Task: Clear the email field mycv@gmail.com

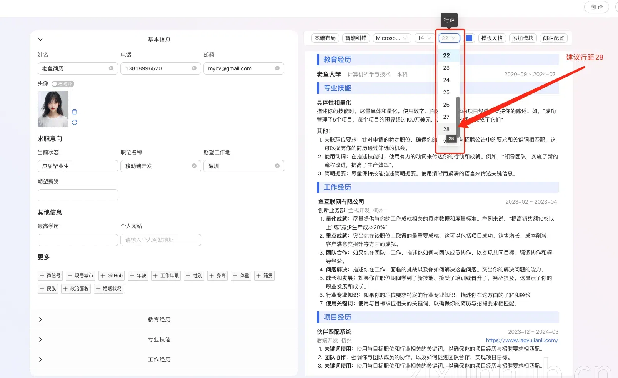Action: (277, 68)
